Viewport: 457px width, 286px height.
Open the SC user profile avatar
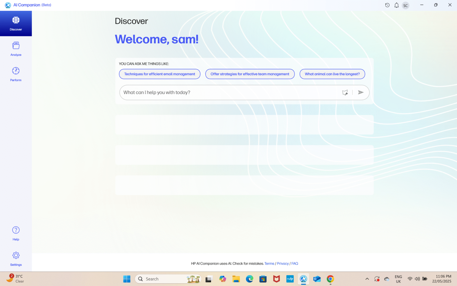pos(405,5)
